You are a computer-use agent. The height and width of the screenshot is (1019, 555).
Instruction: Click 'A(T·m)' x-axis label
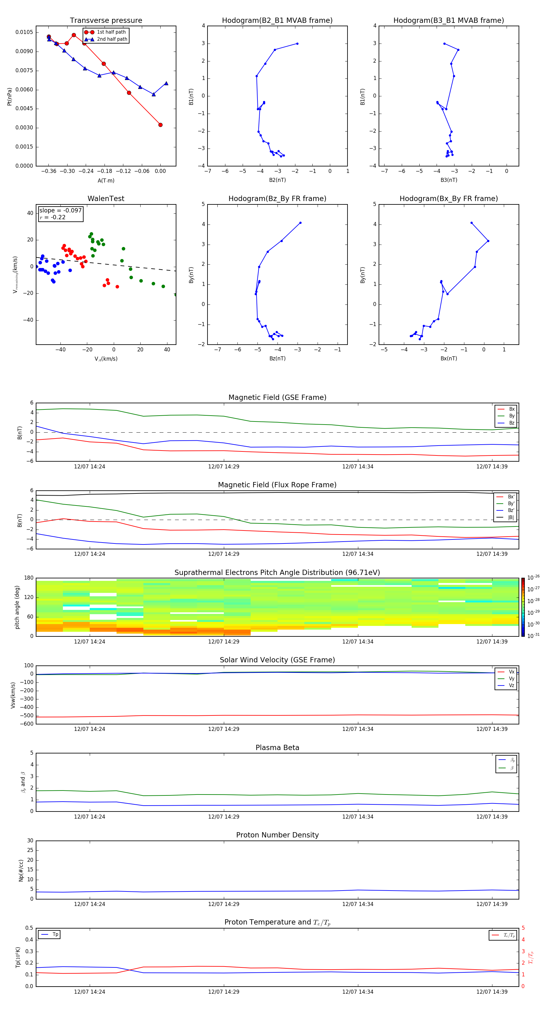[x=106, y=181]
